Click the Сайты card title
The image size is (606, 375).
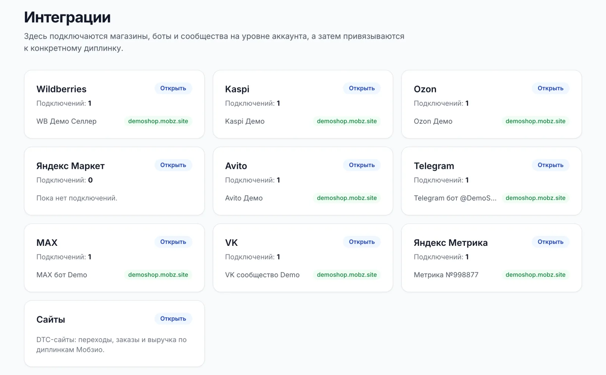click(51, 320)
